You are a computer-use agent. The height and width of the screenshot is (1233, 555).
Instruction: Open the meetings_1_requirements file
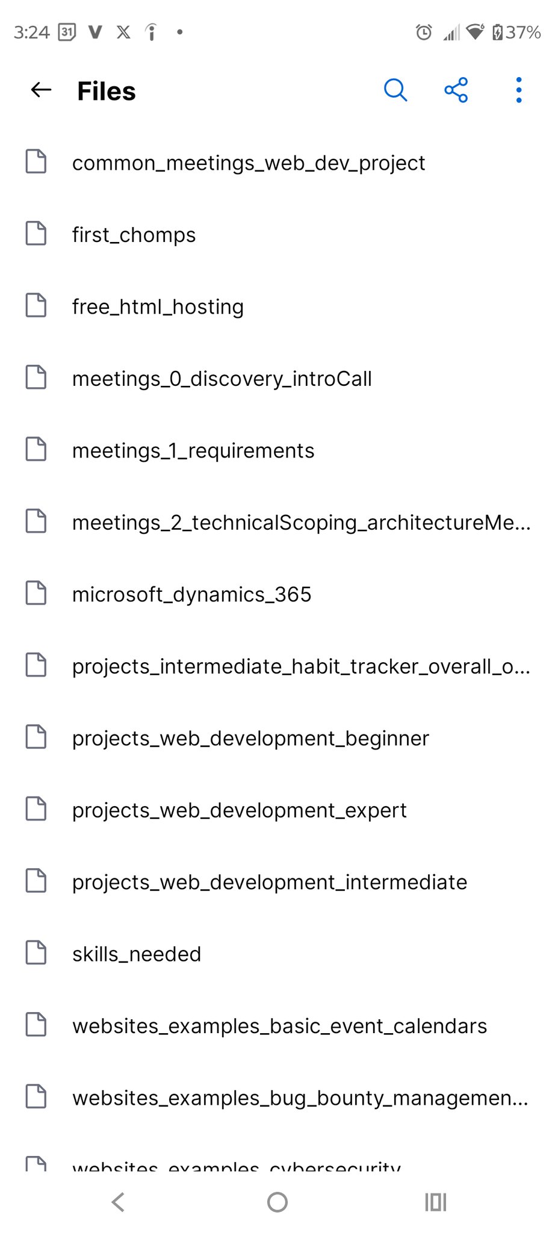point(193,450)
